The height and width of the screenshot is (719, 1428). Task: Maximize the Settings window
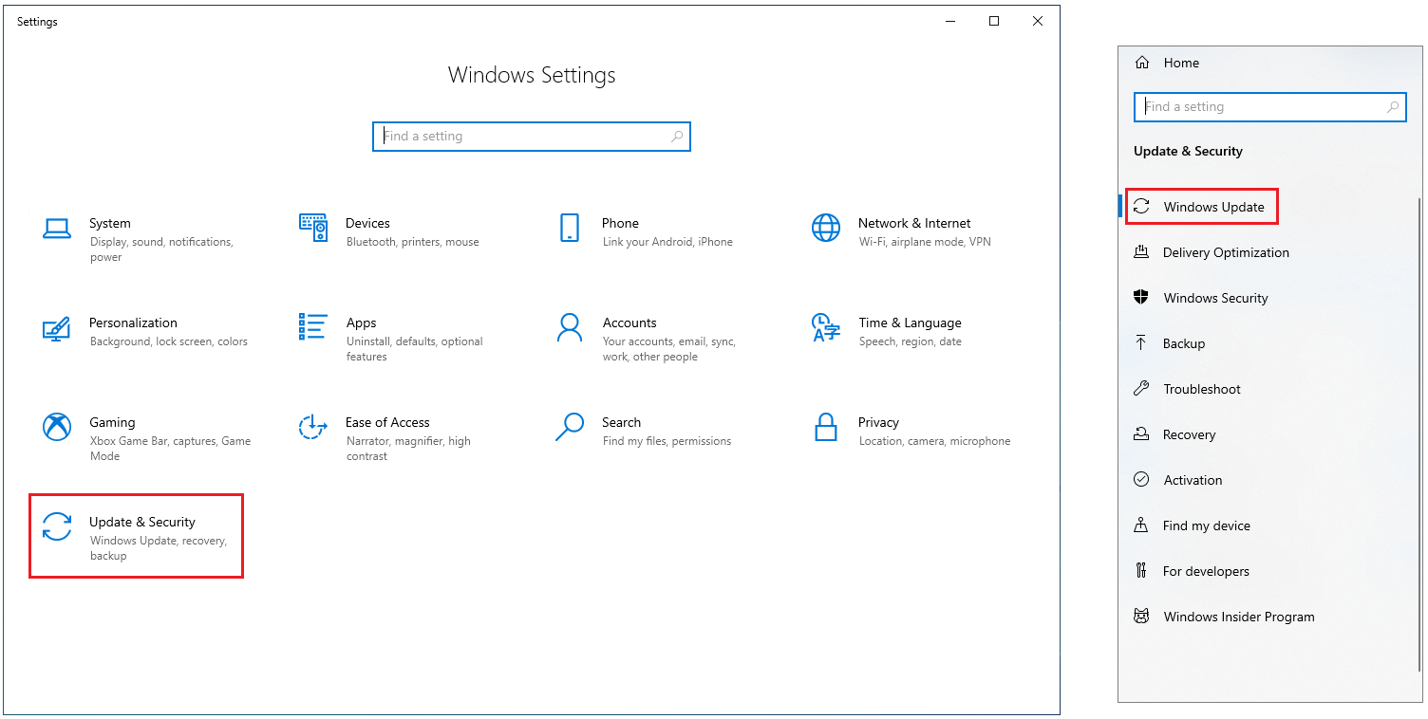[x=994, y=21]
